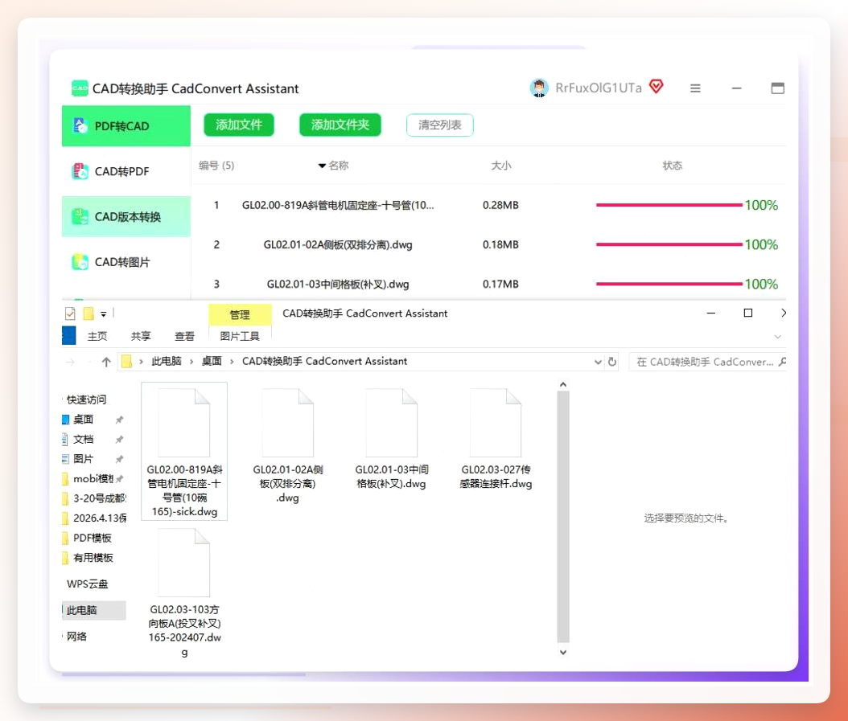The image size is (848, 721).
Task: Click the PDF转CAD sidebar icon
Action: click(x=80, y=126)
